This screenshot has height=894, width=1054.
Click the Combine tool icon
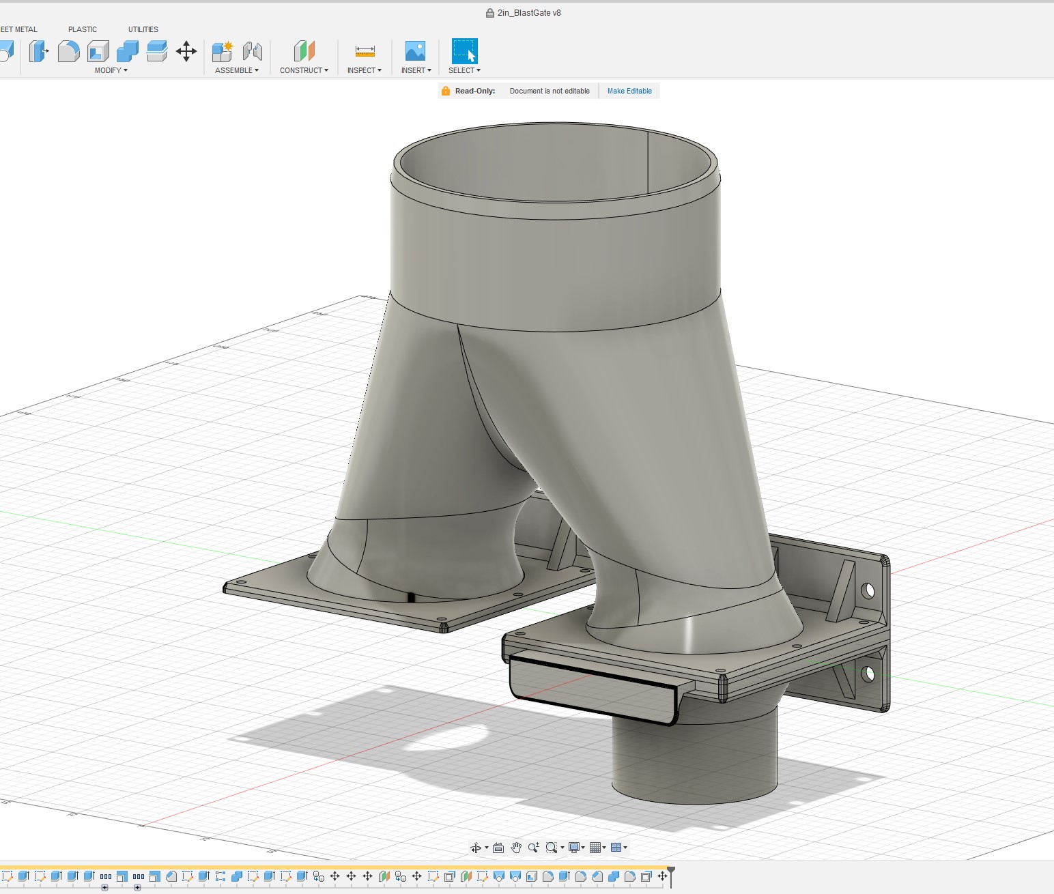click(128, 51)
